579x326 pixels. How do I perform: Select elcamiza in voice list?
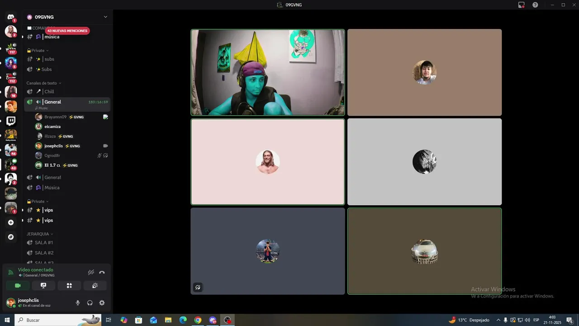tap(71, 127)
